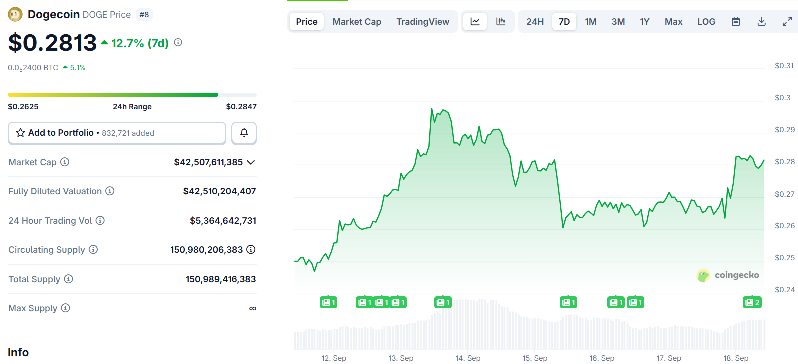Open info icon beside 150,980,206,383 value
Screen dimensions: 798x364
coord(251,249)
